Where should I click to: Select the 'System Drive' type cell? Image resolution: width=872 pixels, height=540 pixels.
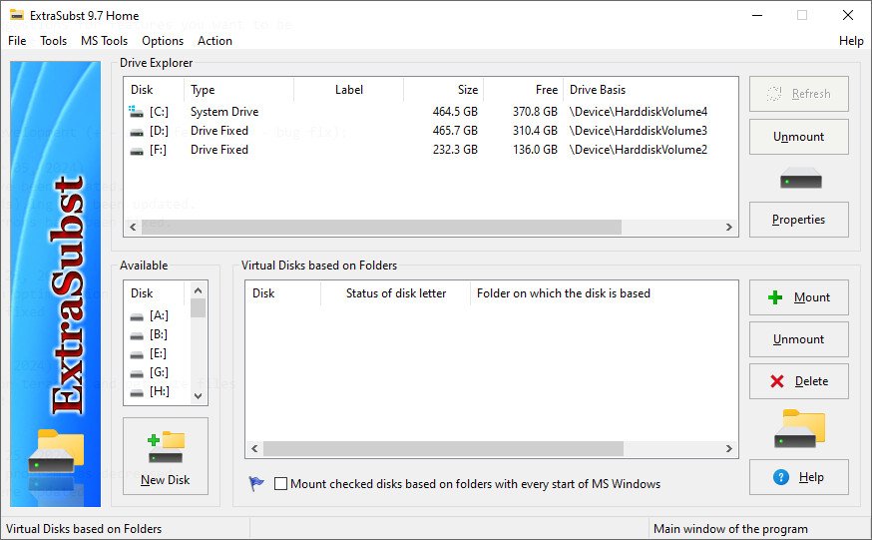pyautogui.click(x=224, y=111)
